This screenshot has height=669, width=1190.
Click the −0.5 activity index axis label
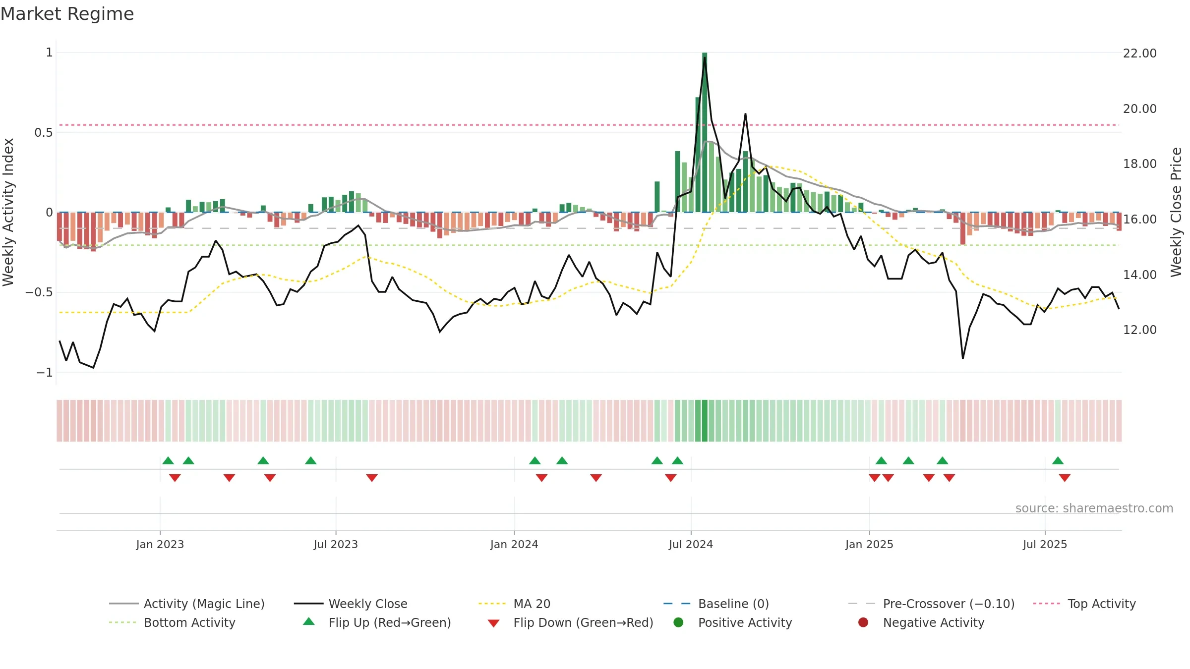(x=39, y=292)
